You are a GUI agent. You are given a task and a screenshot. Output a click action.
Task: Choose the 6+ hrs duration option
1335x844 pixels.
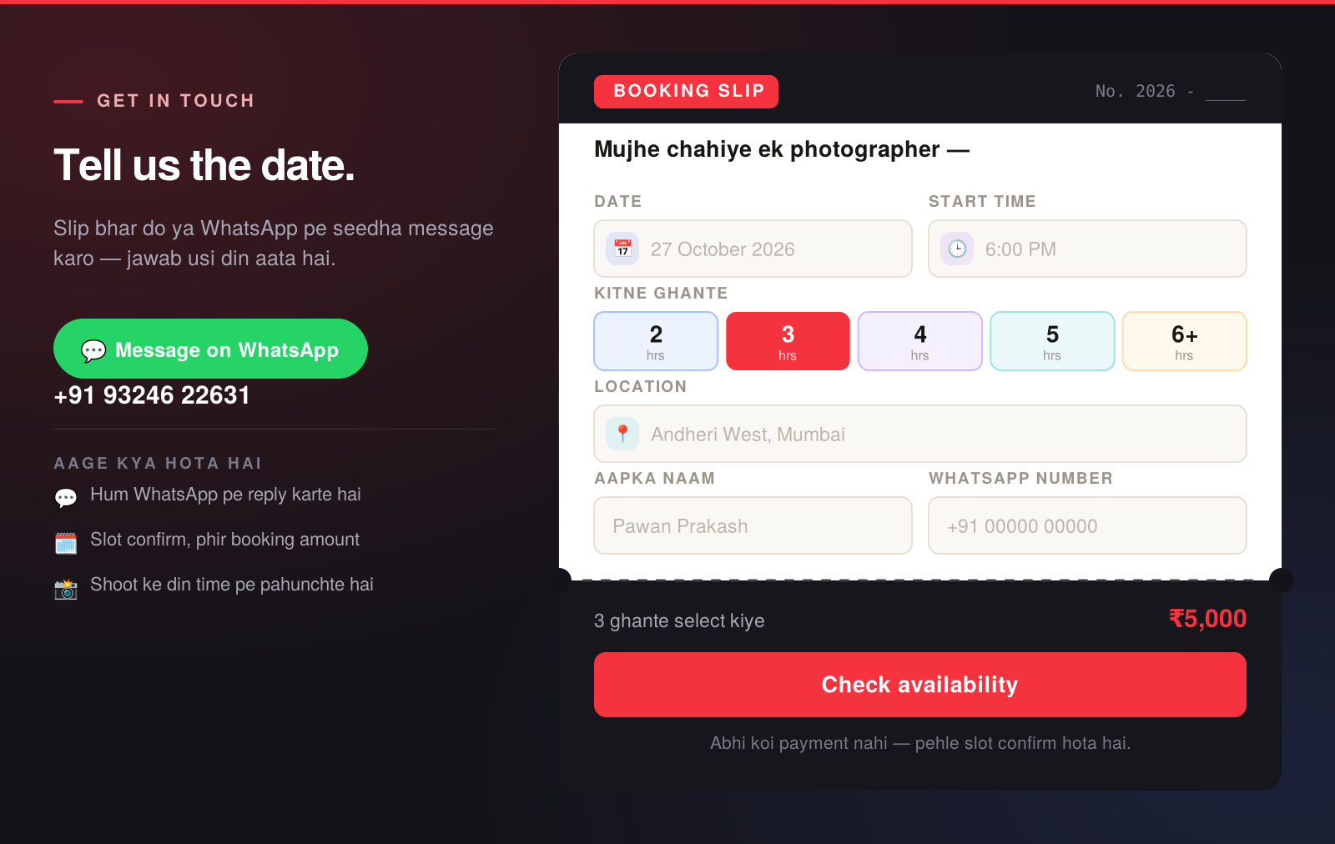point(1185,341)
